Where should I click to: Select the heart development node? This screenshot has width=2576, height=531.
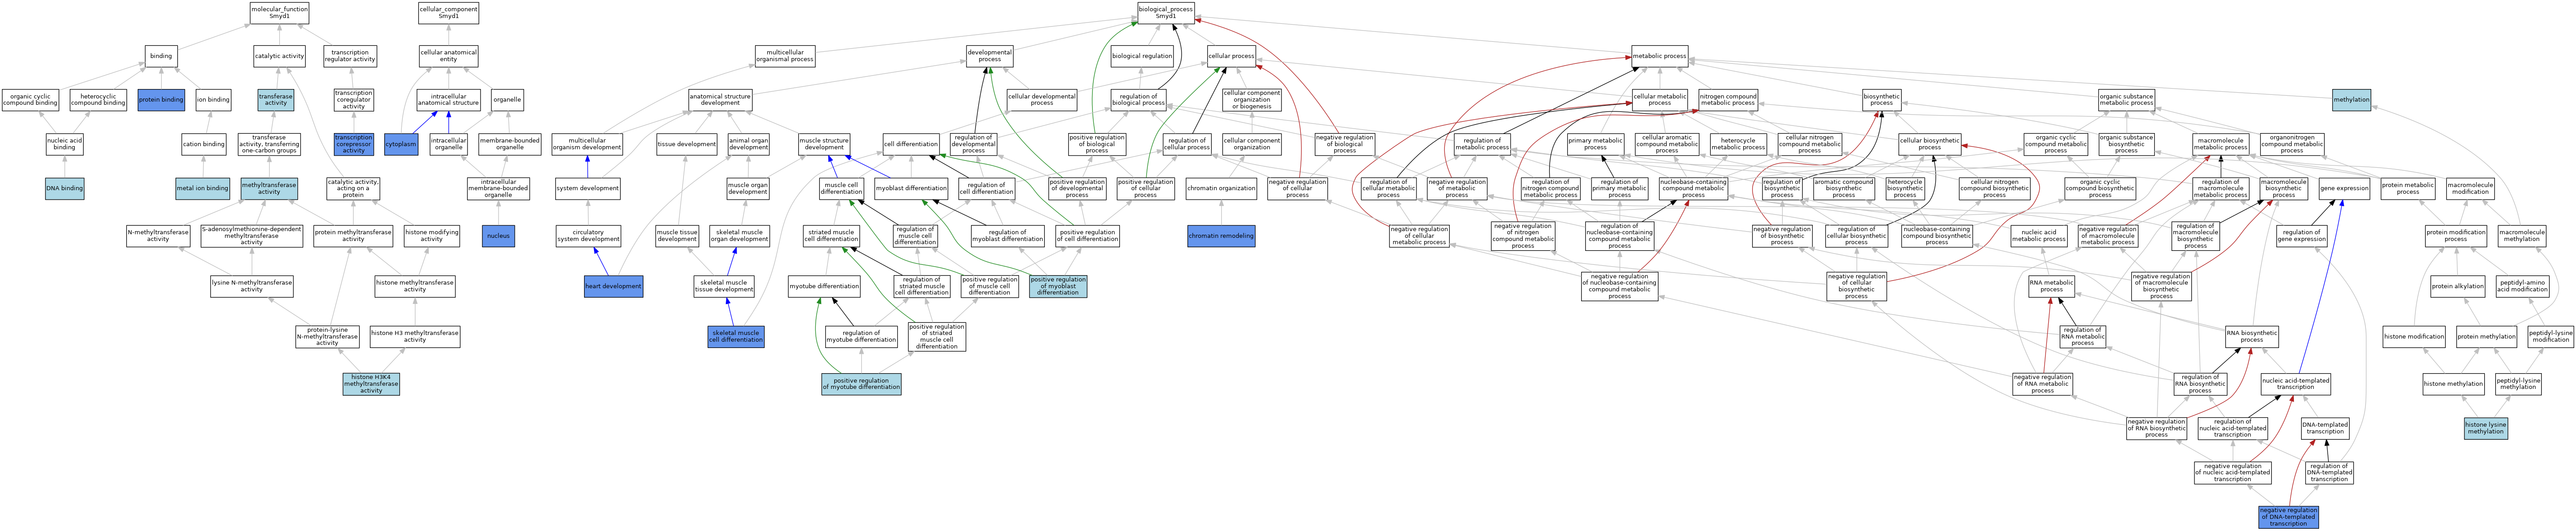(x=613, y=286)
